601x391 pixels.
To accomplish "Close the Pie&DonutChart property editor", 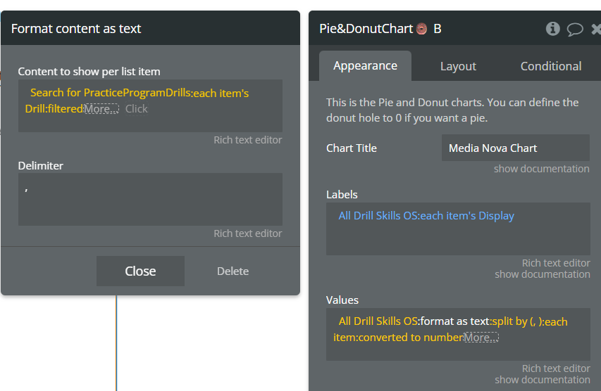I will click(x=596, y=29).
